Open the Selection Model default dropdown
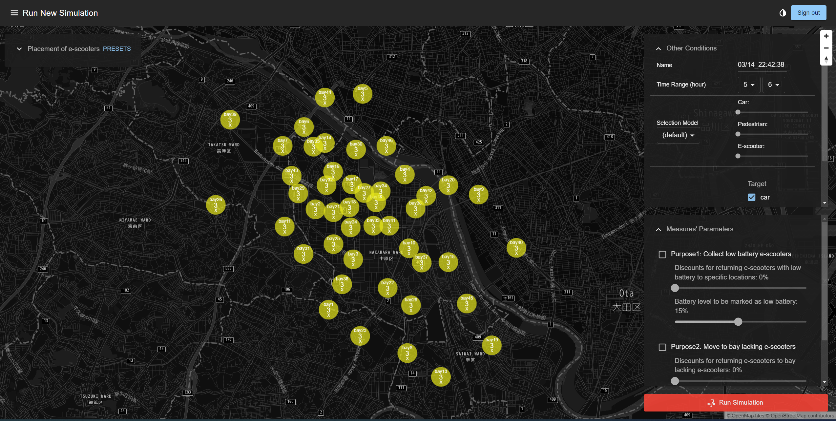Image resolution: width=836 pixels, height=421 pixels. (678, 135)
